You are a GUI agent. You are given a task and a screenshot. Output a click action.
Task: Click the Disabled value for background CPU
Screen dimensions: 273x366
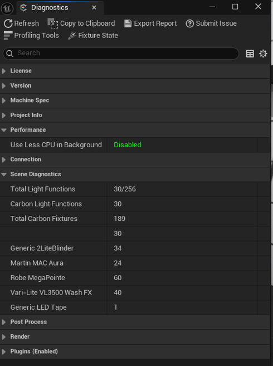click(128, 145)
